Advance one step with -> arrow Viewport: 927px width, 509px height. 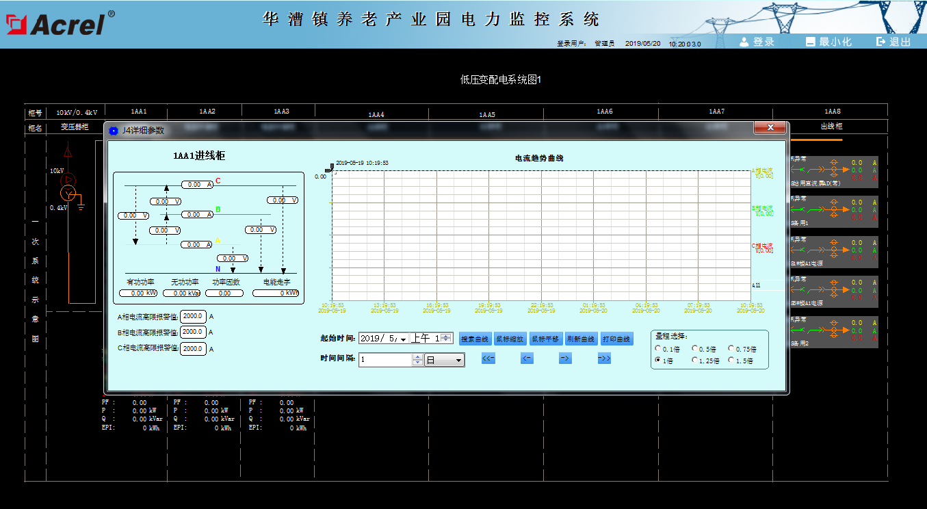565,358
